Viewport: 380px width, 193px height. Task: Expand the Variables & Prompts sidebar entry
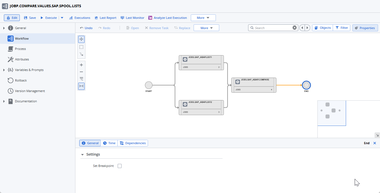click(4, 70)
